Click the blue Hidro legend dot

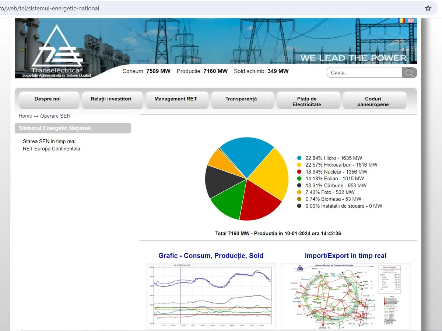(x=299, y=158)
